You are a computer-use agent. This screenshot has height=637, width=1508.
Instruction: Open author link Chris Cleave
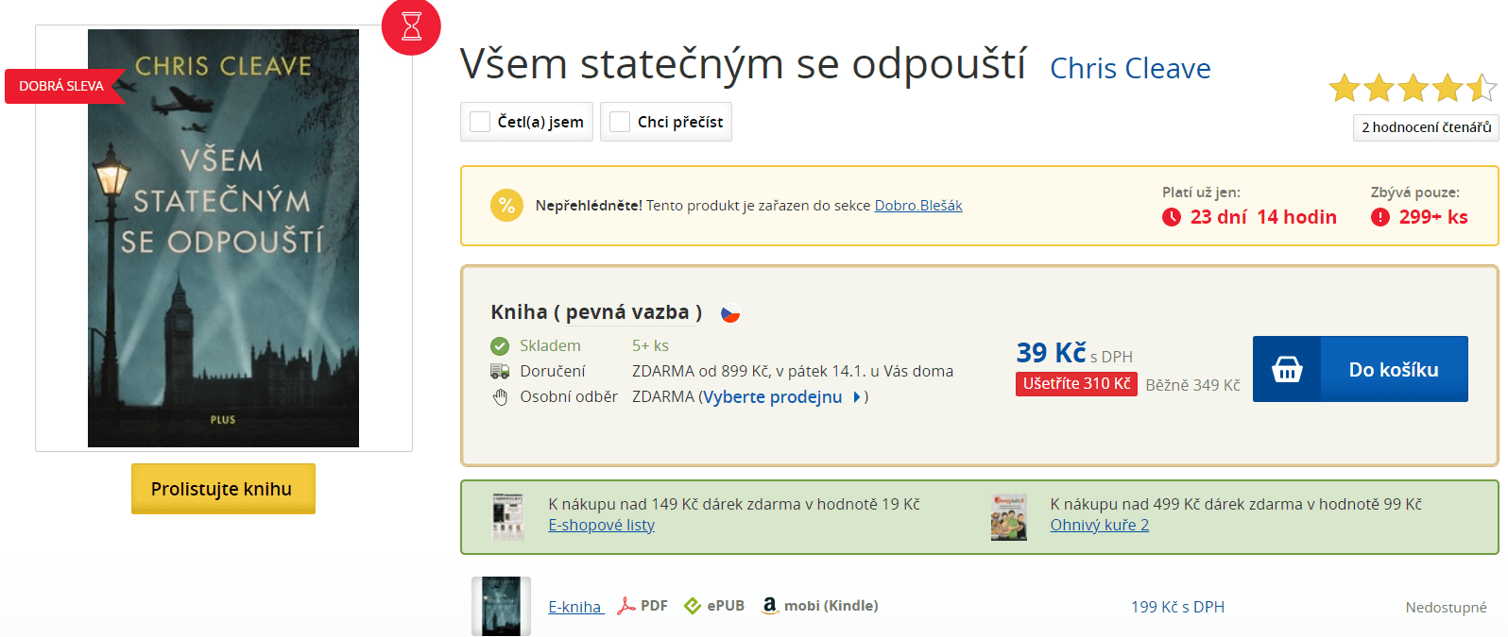[1130, 69]
